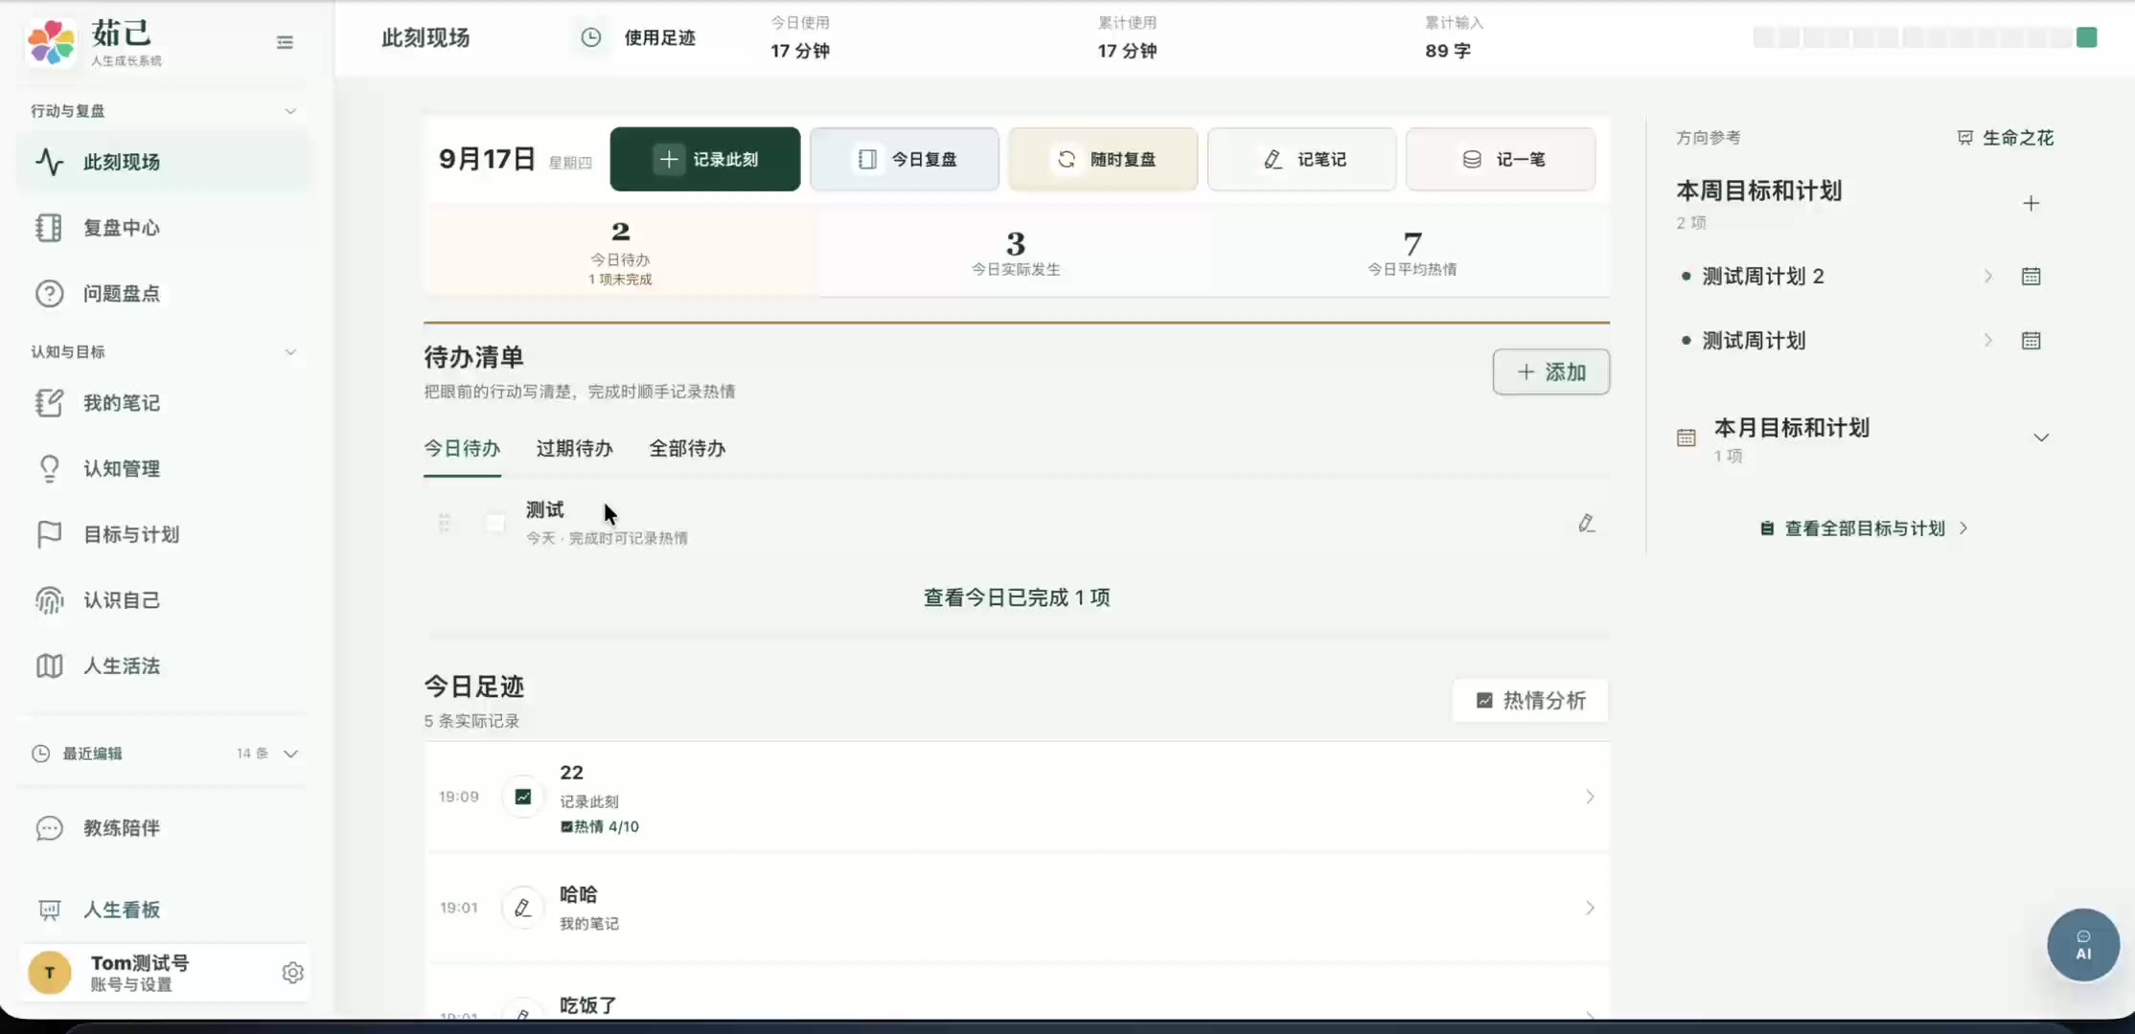Click the 随时复盘 button
This screenshot has height=1034, width=2135.
click(1103, 159)
